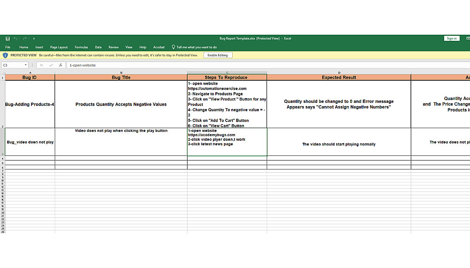
Task: Click the Save icon in title bar
Action: (8, 38)
